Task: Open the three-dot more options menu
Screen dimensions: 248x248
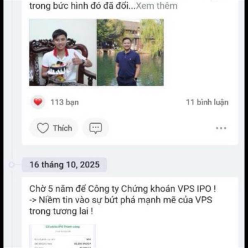Action: click(x=221, y=128)
